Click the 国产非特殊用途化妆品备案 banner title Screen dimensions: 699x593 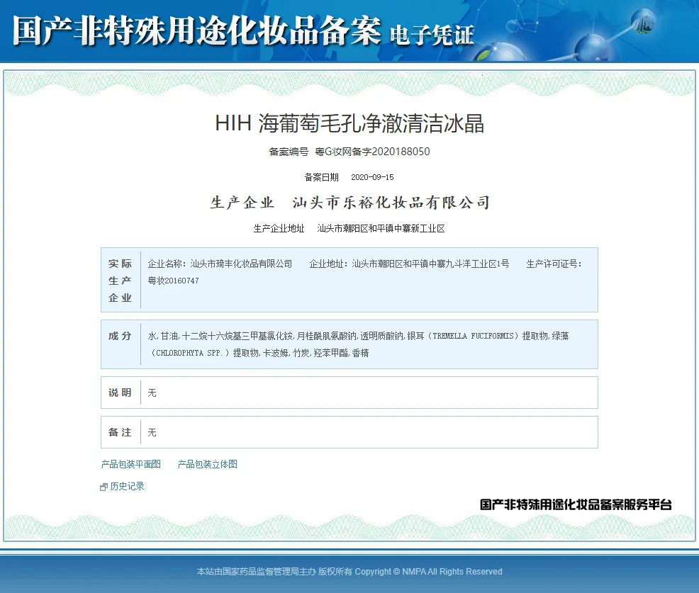click(197, 32)
